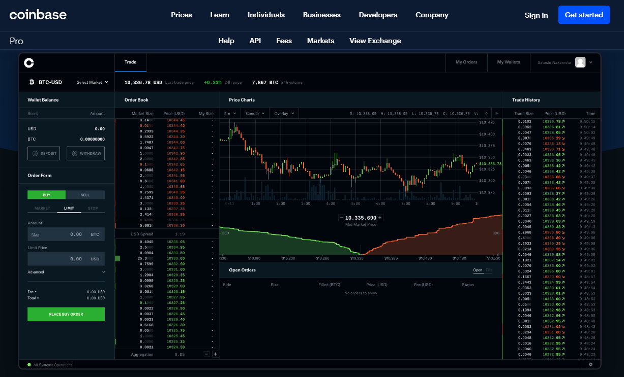This screenshot has height=377, width=624.
Task: Click into the Amount BTC input field
Action: pyautogui.click(x=66, y=234)
